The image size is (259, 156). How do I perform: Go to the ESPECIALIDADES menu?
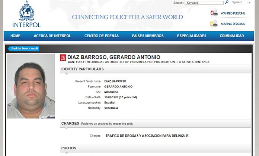pos(192,36)
